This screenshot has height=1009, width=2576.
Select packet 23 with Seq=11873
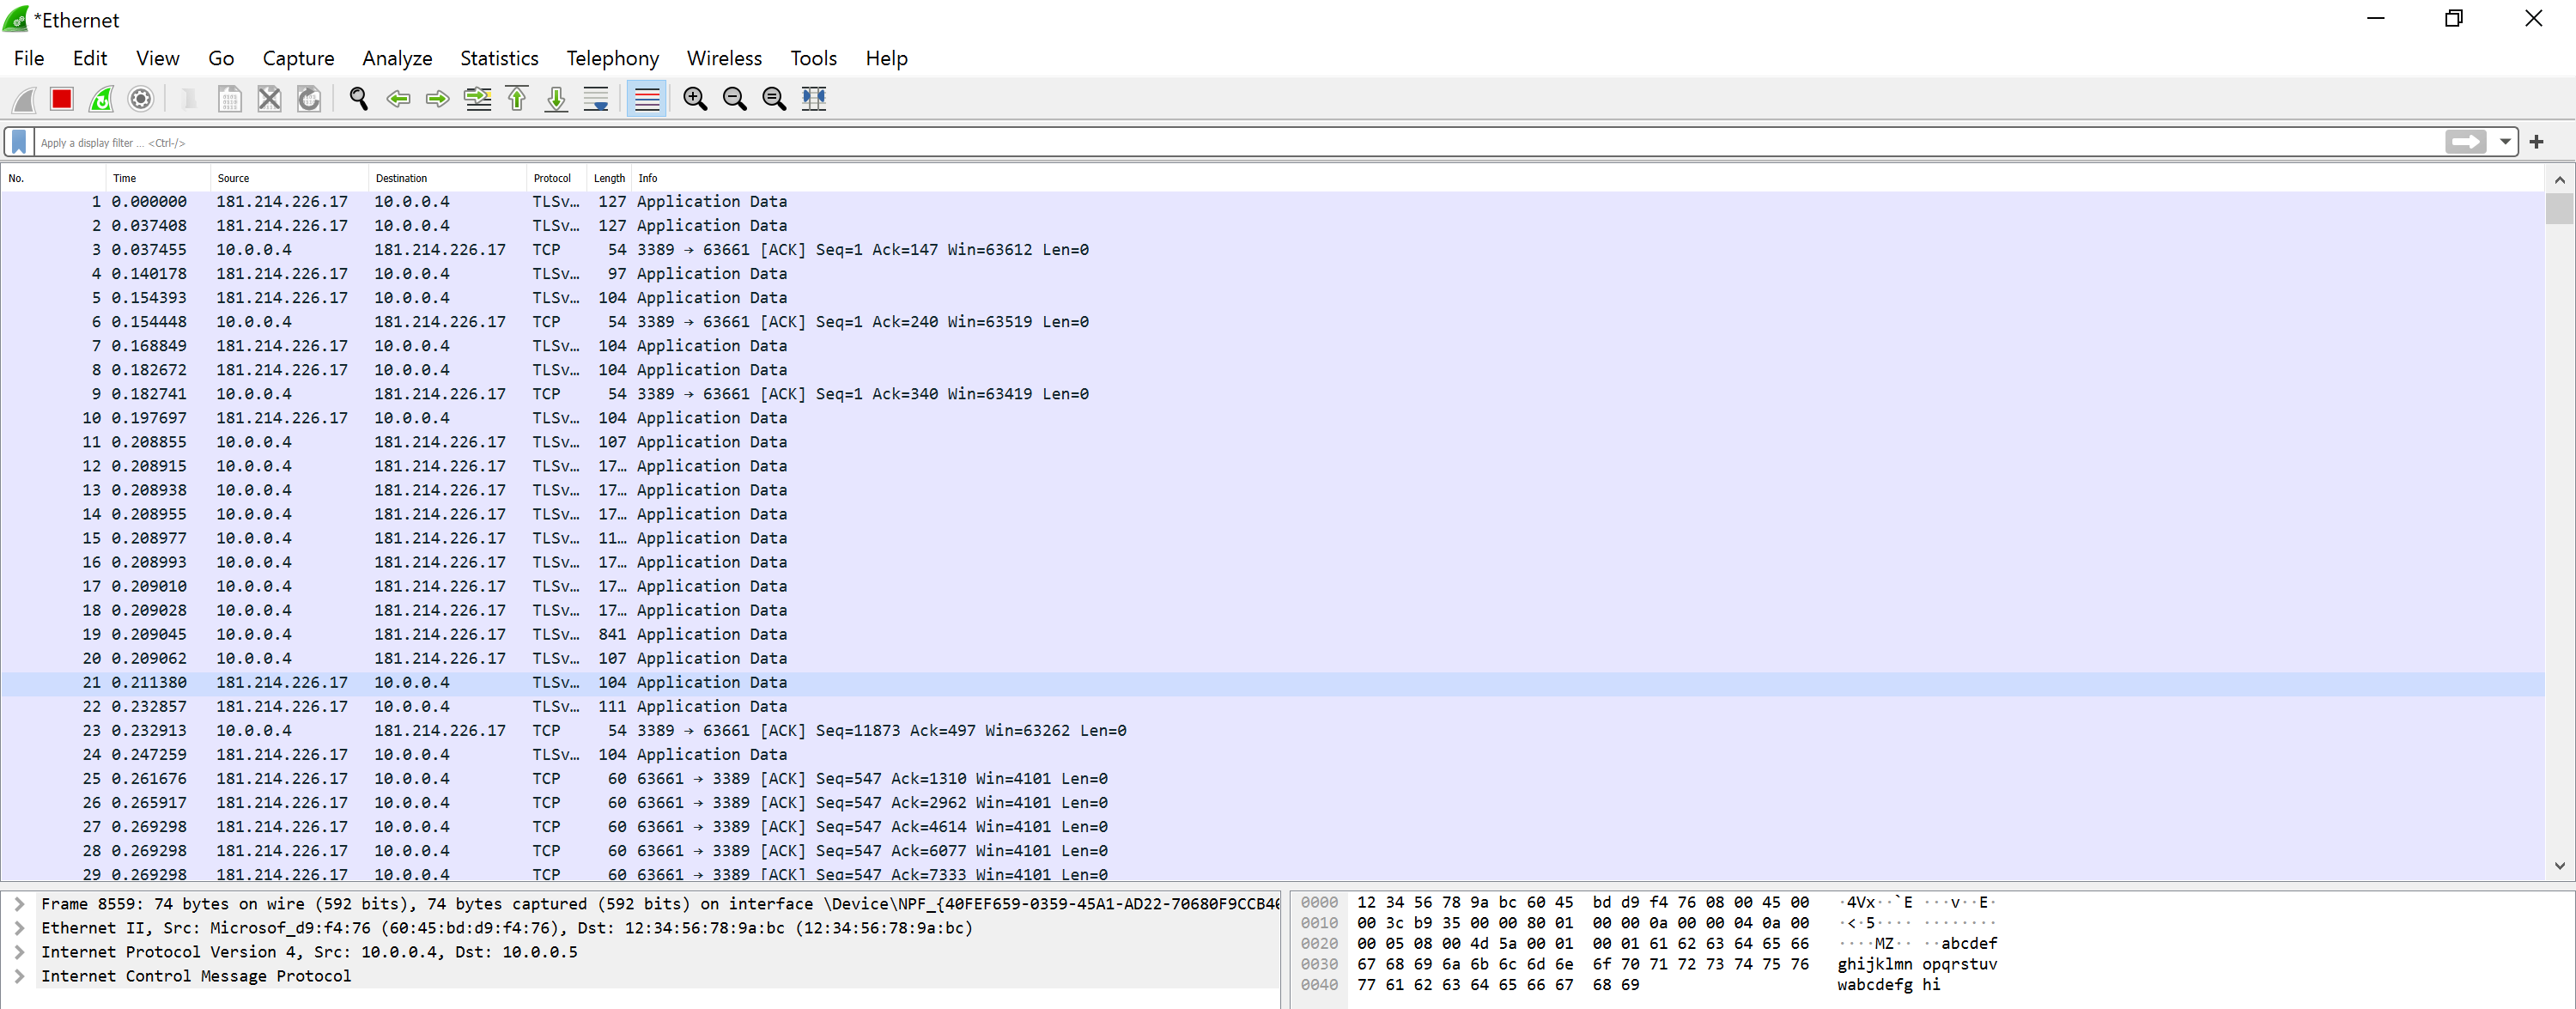point(1272,731)
